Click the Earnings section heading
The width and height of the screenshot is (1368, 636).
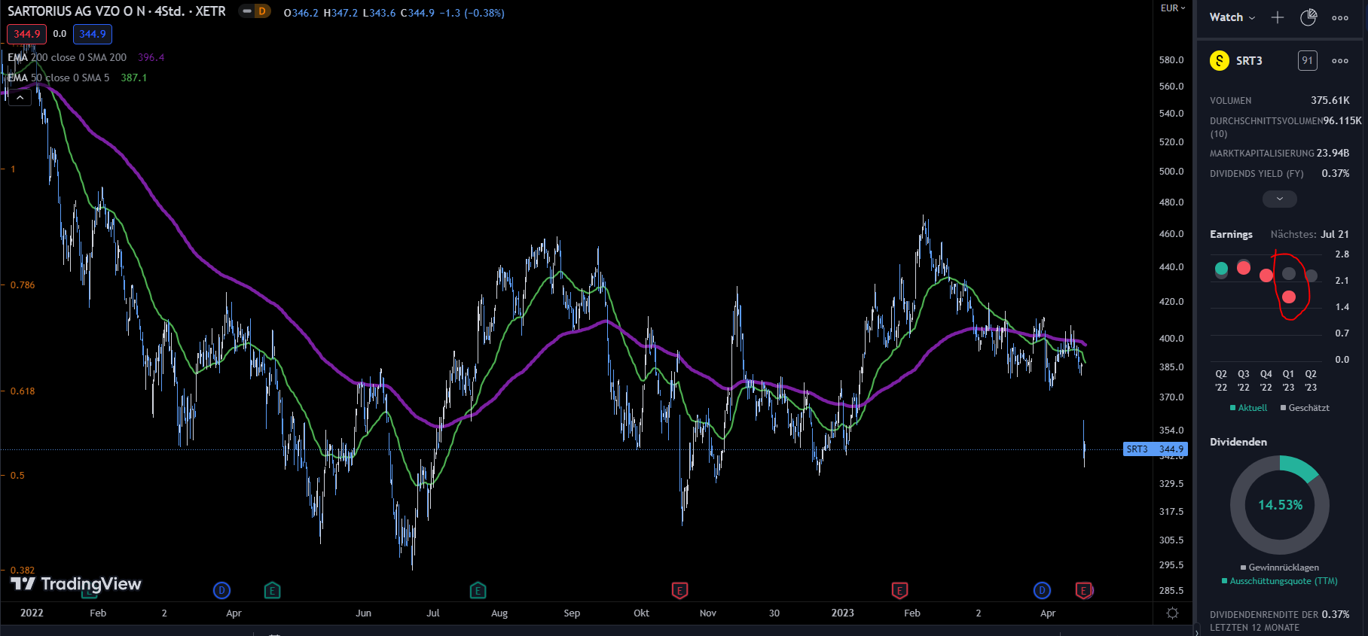1232,234
